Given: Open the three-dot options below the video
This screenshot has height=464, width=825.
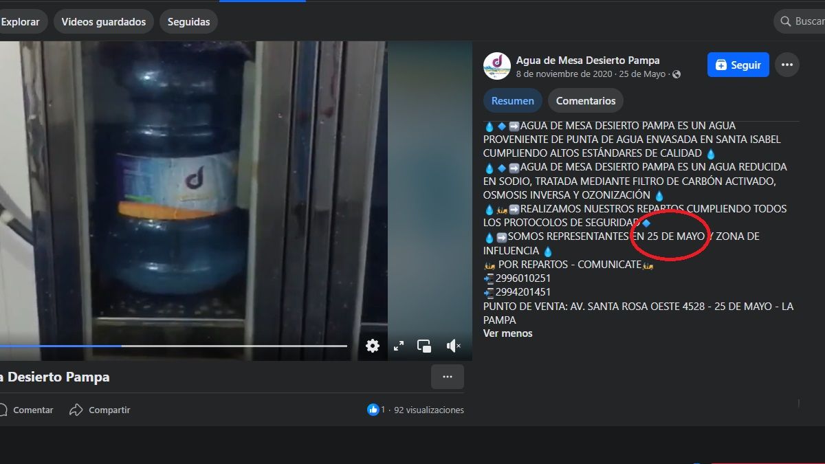Looking at the screenshot, I should 448,377.
